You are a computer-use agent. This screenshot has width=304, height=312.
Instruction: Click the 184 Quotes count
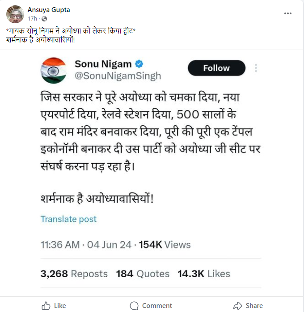pos(143,274)
